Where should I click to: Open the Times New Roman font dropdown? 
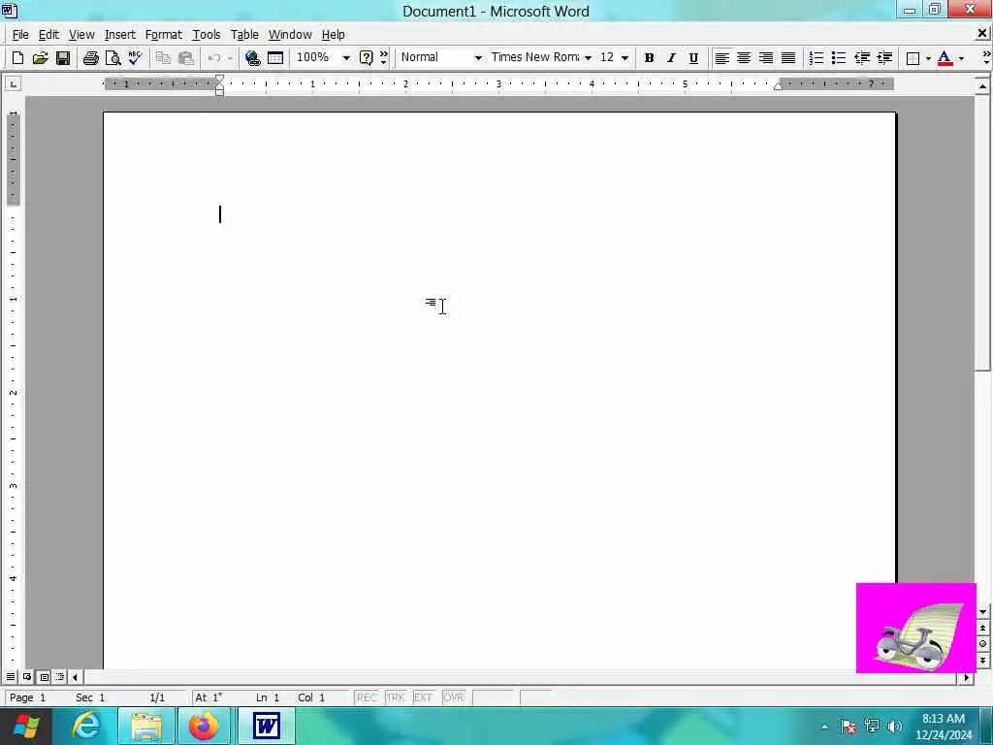[x=588, y=58]
